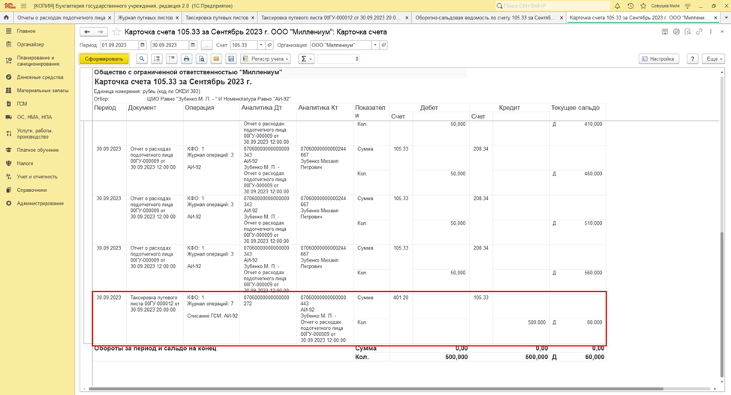Image resolution: width=731 pixels, height=395 pixels.
Task: Collapse the report group bracket on left
Action: [x=86, y=232]
